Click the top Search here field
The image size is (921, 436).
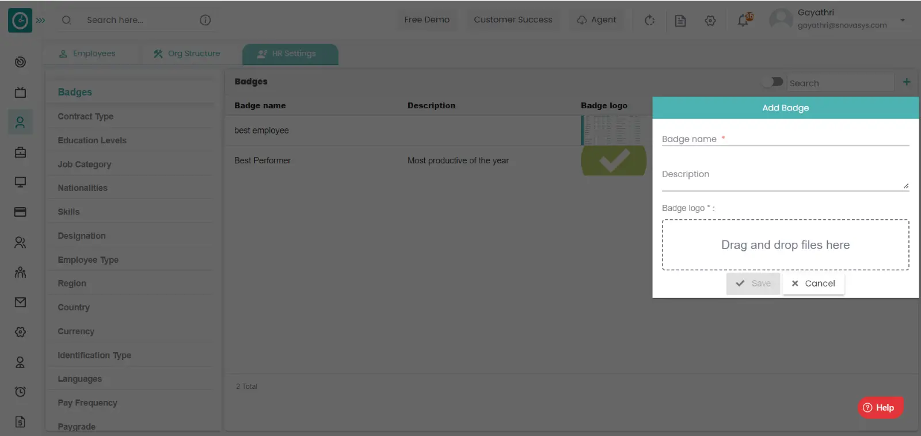(138, 20)
